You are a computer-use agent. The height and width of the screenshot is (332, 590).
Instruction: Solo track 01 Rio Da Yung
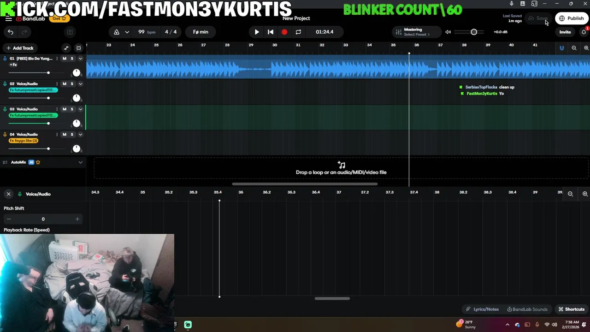coord(72,59)
